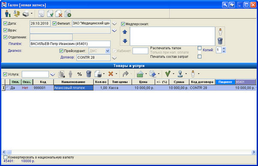258x166 pixels.
Task: Click the trash bin in services toolbar
Action: 89,74
